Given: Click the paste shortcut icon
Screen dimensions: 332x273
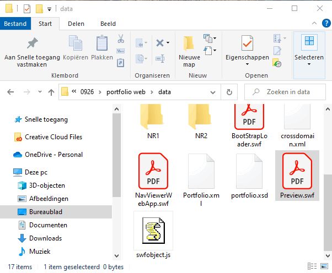Looking at the screenshot, I should (x=120, y=63).
